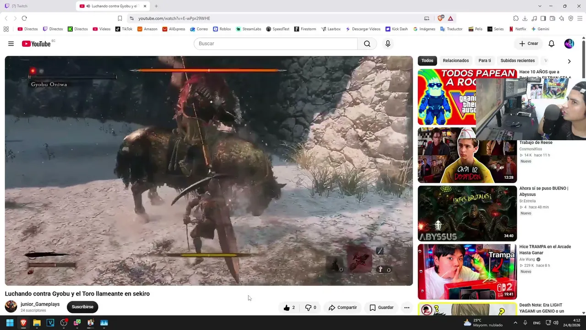586x330 pixels.
Task: Click the Crear create button
Action: (x=529, y=44)
